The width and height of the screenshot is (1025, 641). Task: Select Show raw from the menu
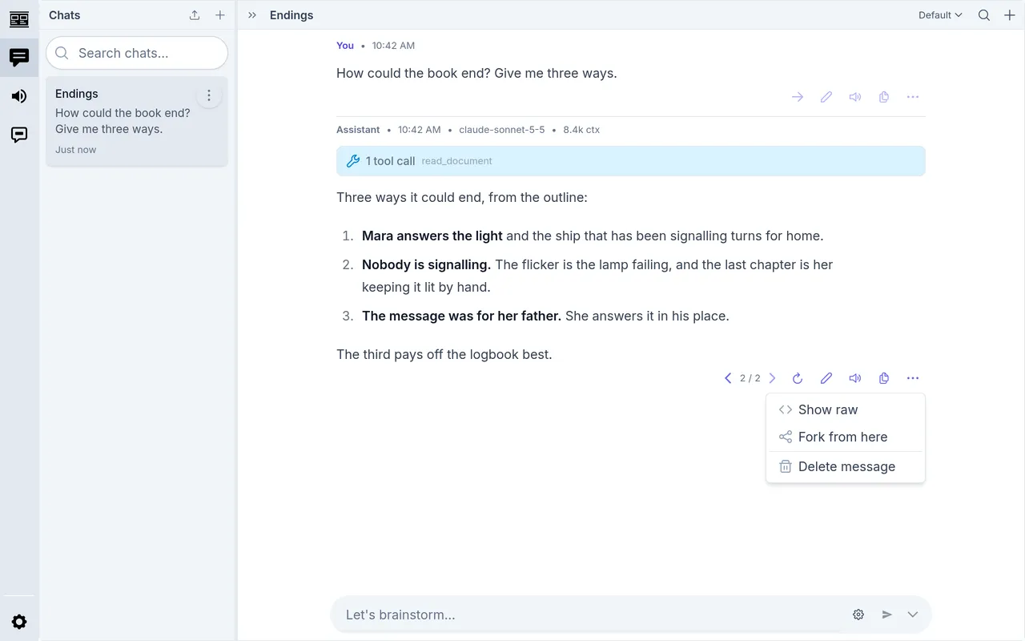(x=846, y=409)
